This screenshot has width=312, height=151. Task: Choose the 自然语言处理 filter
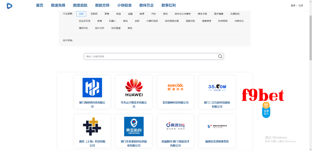pos(172,21)
